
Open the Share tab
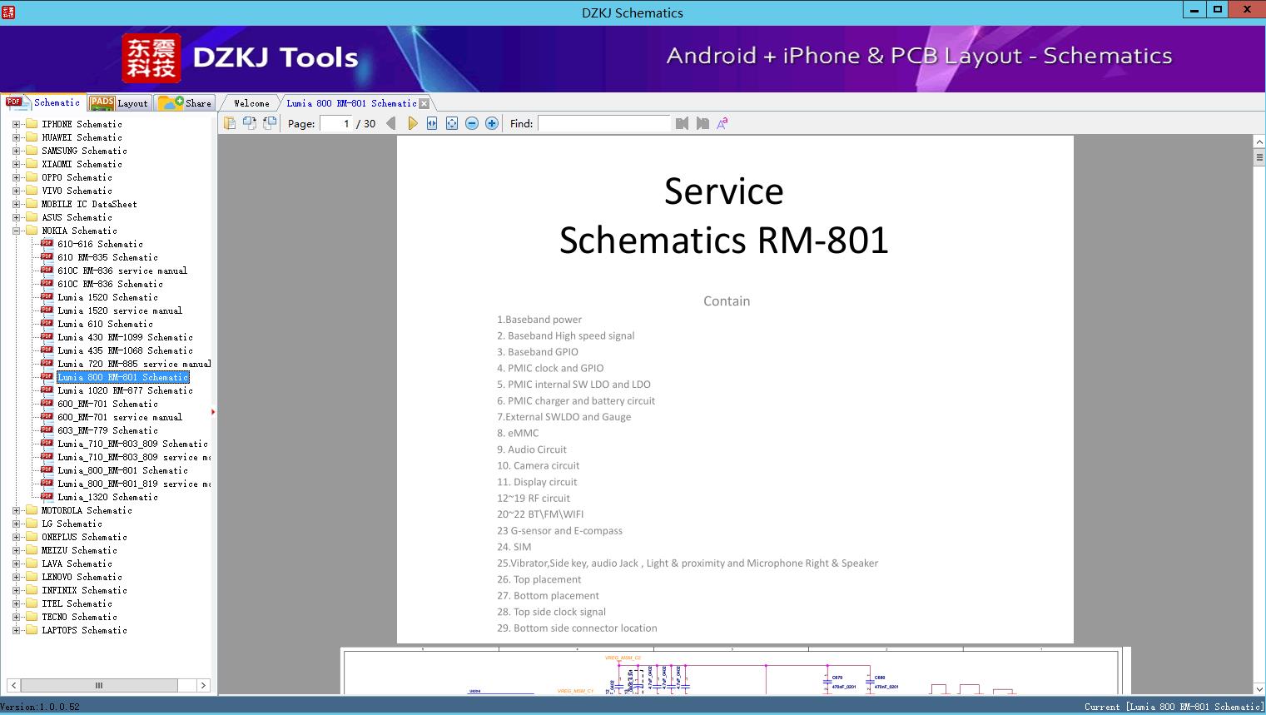click(x=185, y=103)
